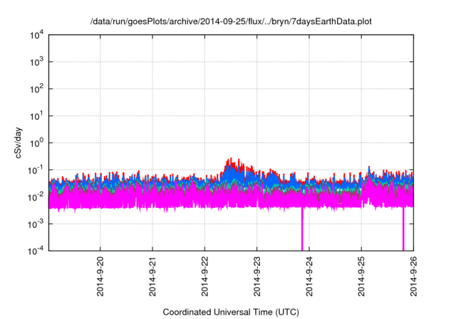Click the 2014-9-25 date tick label

[361, 276]
